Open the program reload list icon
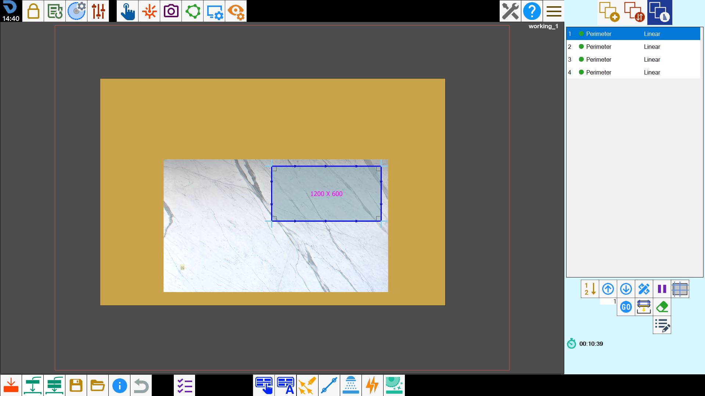The width and height of the screenshot is (705, 396). (55, 11)
